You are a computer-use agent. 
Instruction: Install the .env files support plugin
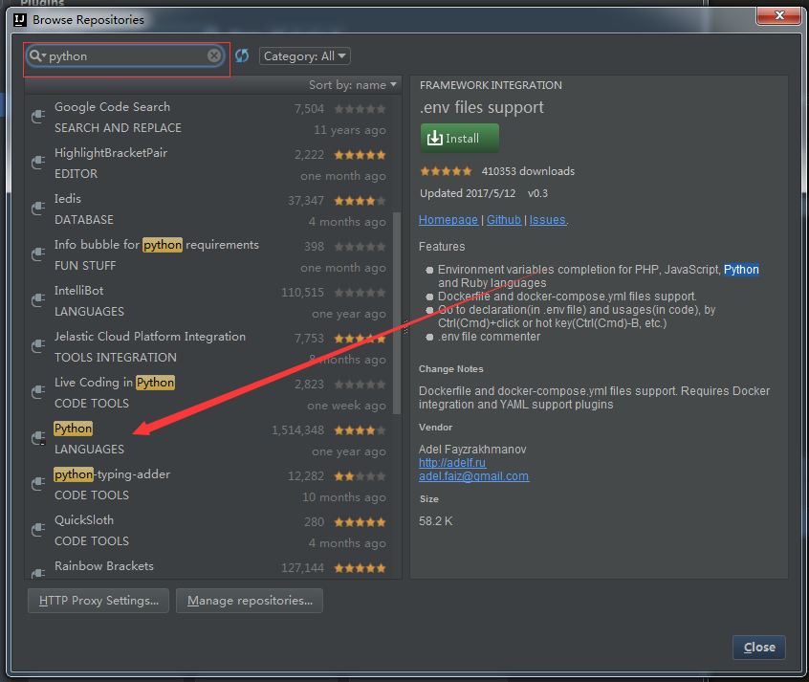tap(460, 138)
